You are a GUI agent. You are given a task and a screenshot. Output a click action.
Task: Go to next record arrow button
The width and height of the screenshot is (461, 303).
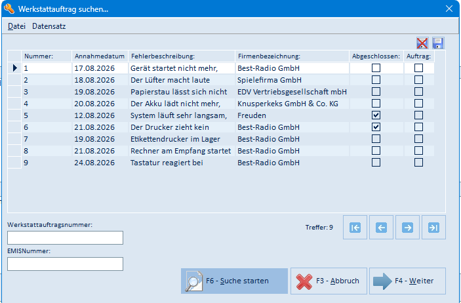[407, 228]
